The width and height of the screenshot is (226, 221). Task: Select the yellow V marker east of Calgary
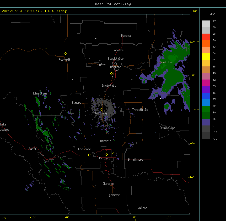tap(112, 153)
